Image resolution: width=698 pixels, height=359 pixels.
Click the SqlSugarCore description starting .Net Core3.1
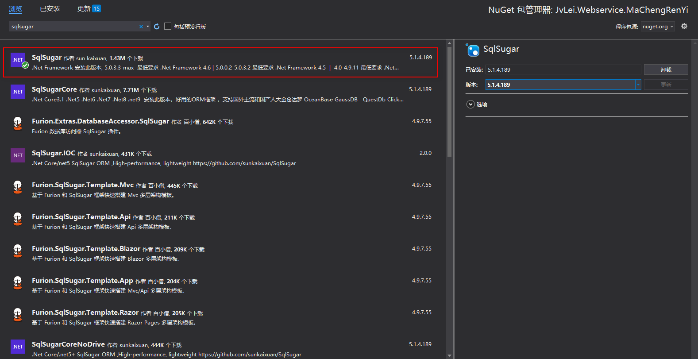tap(218, 100)
